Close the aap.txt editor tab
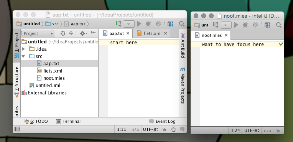The width and height of the screenshot is (293, 142). click(128, 33)
